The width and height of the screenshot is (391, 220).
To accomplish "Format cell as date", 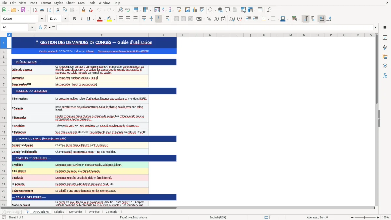I will tap(223, 19).
